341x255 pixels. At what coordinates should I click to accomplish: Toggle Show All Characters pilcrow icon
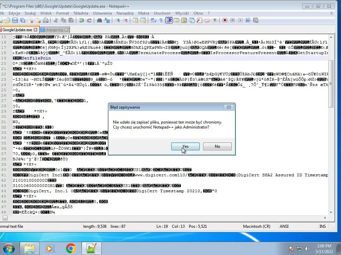click(161, 20)
